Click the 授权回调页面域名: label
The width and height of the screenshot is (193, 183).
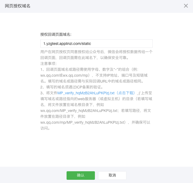[56, 34]
